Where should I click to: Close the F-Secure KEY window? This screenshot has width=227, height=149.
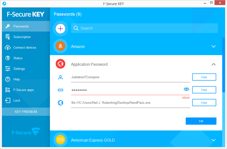pos(220,3)
